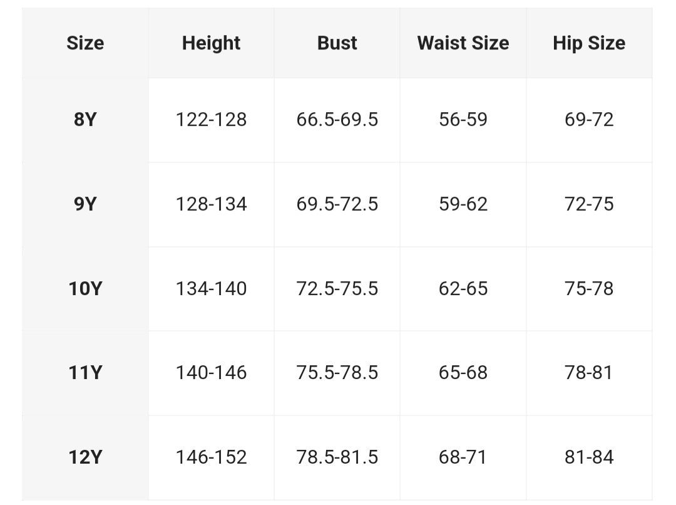Click the Size column header
The width and height of the screenshot is (676, 505).
coord(85,43)
